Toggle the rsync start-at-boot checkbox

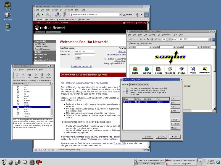coord(18,112)
